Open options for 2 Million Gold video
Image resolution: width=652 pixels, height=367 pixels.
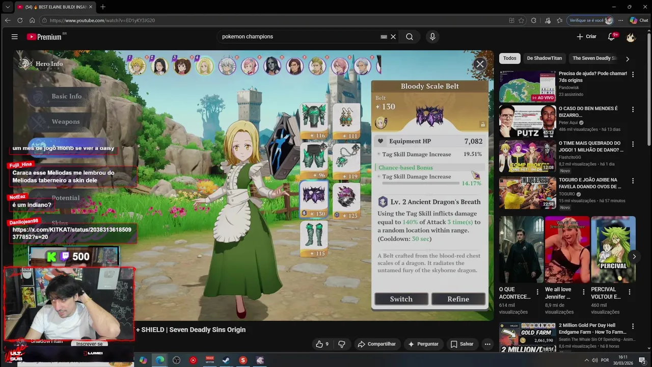coord(633,325)
